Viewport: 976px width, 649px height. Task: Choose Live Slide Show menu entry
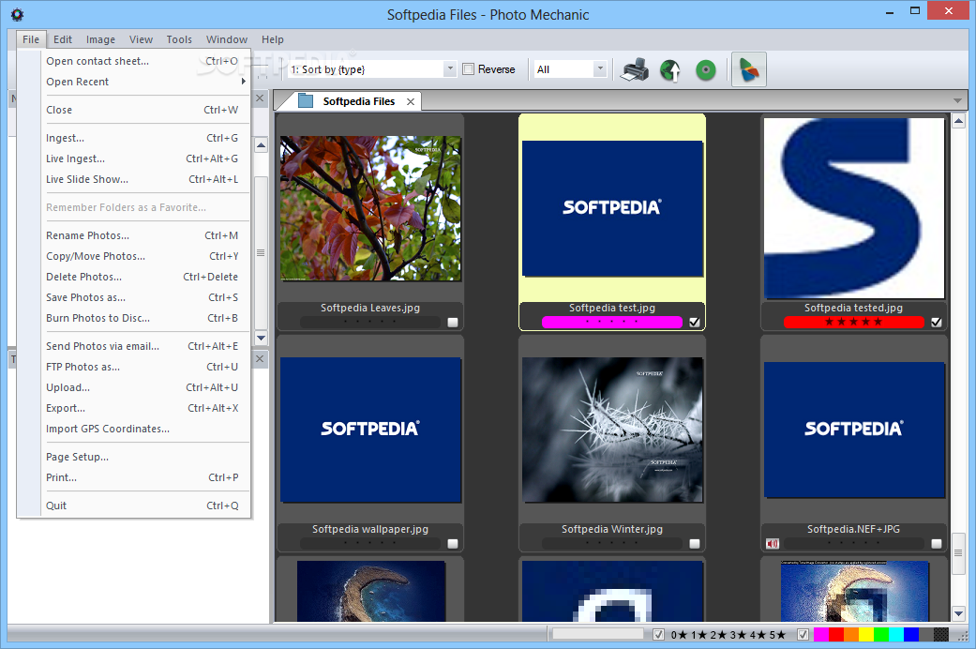145,179
